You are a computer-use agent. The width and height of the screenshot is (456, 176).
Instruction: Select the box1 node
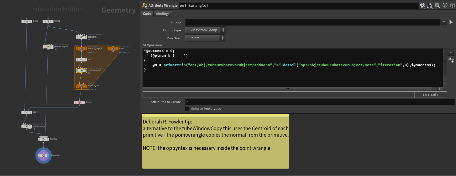coord(27,21)
